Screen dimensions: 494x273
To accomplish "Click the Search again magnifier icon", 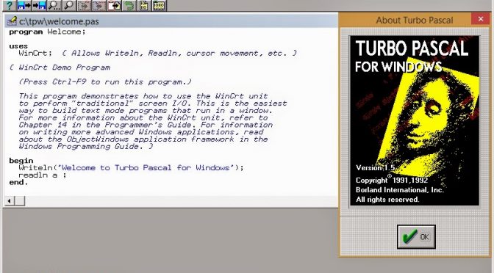I will [68, 5].
